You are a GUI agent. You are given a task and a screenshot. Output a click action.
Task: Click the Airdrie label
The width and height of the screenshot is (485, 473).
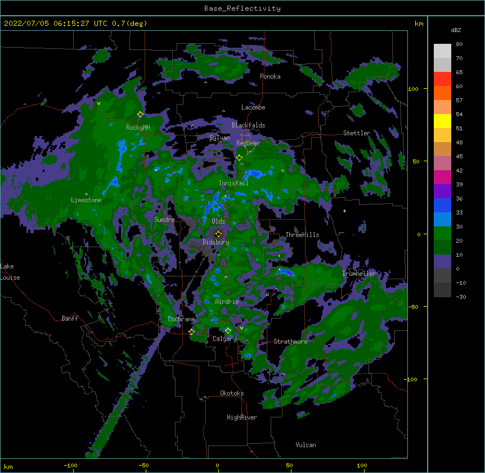227,302
